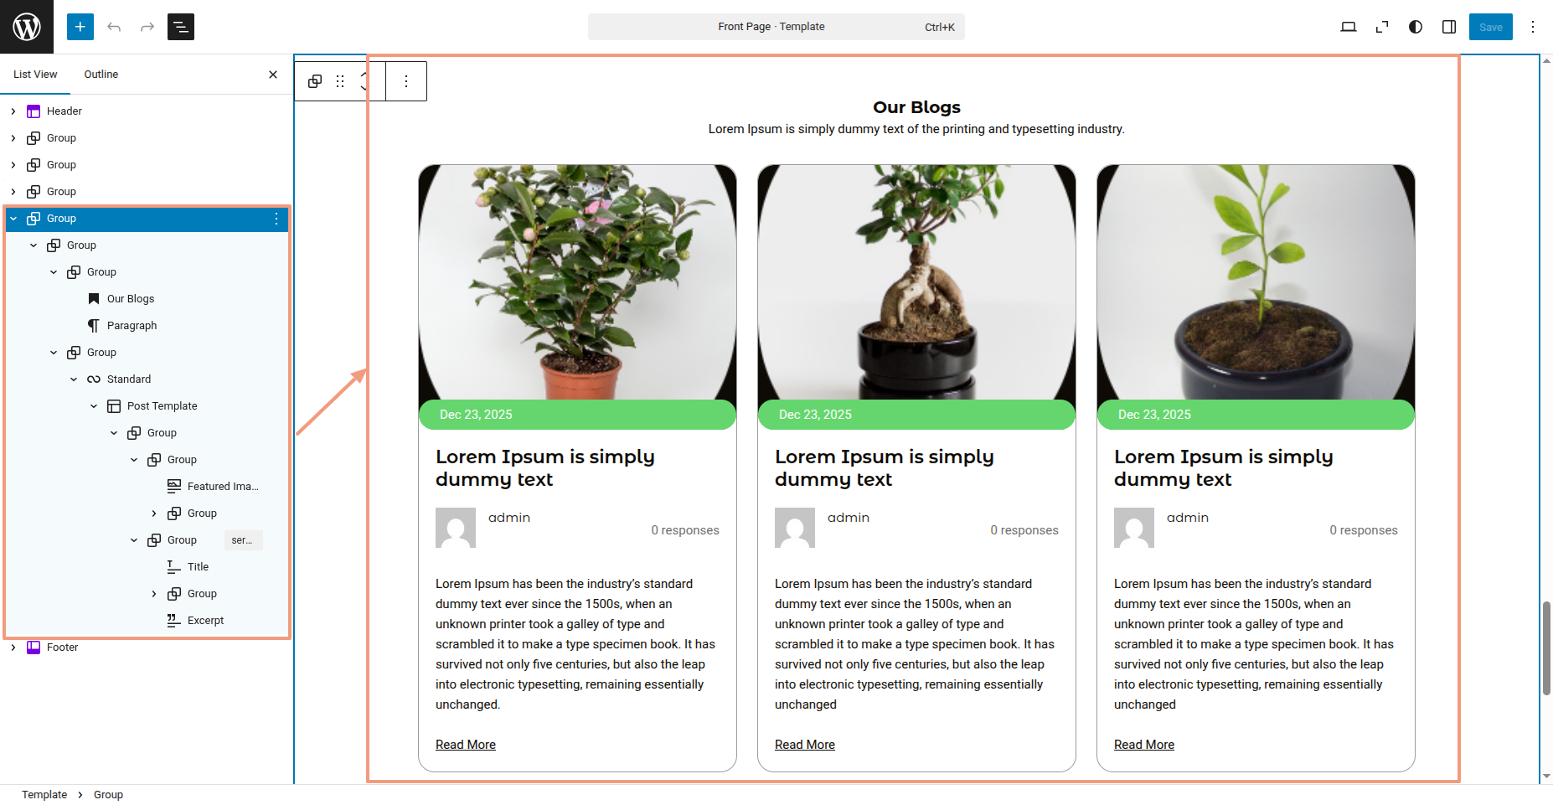Image resolution: width=1553 pixels, height=805 pixels.
Task: Click the undo arrow icon
Action: 114,27
